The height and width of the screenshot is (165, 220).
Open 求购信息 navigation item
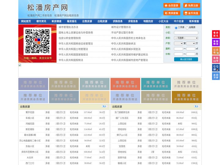tap(118, 21)
